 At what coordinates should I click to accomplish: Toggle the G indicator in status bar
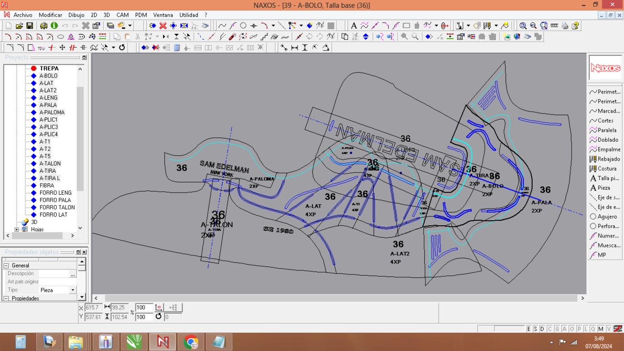(557, 329)
